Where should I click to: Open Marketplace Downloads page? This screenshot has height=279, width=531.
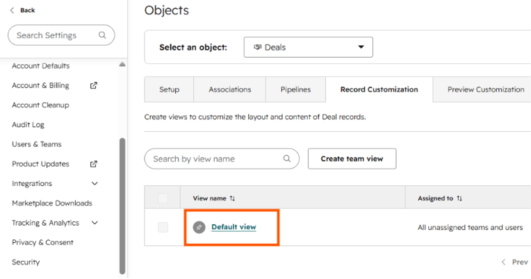tap(52, 203)
